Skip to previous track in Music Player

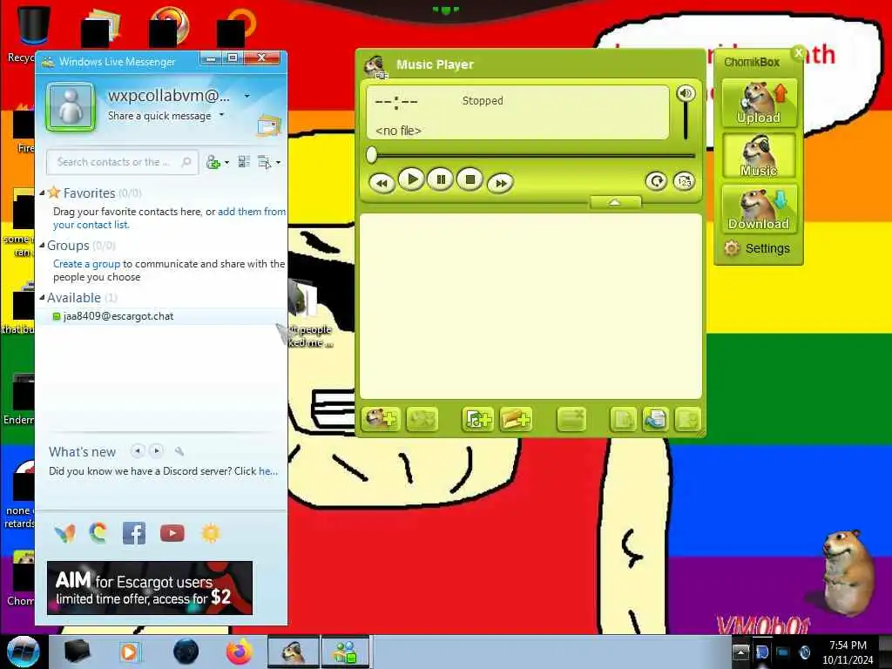coord(382,183)
